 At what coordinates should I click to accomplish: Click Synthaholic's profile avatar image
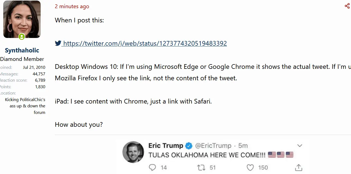point(22,19)
